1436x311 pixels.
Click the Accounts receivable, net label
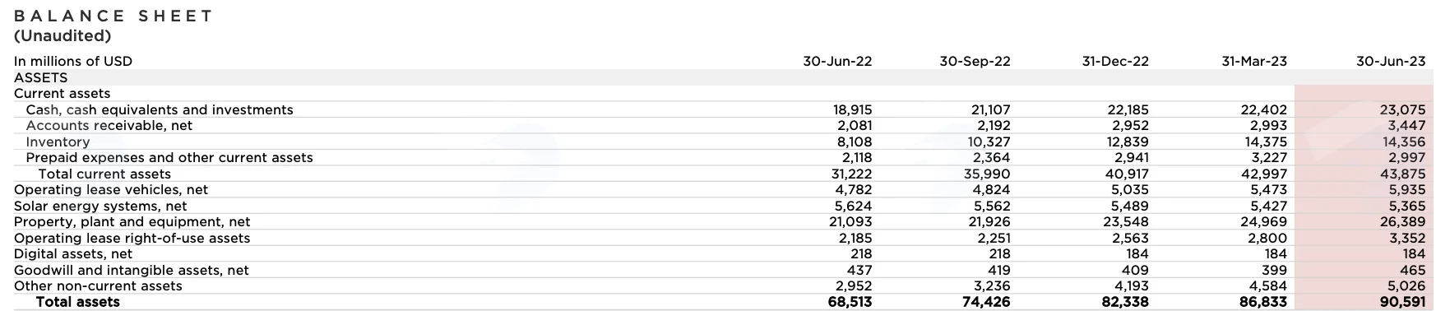click(109, 126)
